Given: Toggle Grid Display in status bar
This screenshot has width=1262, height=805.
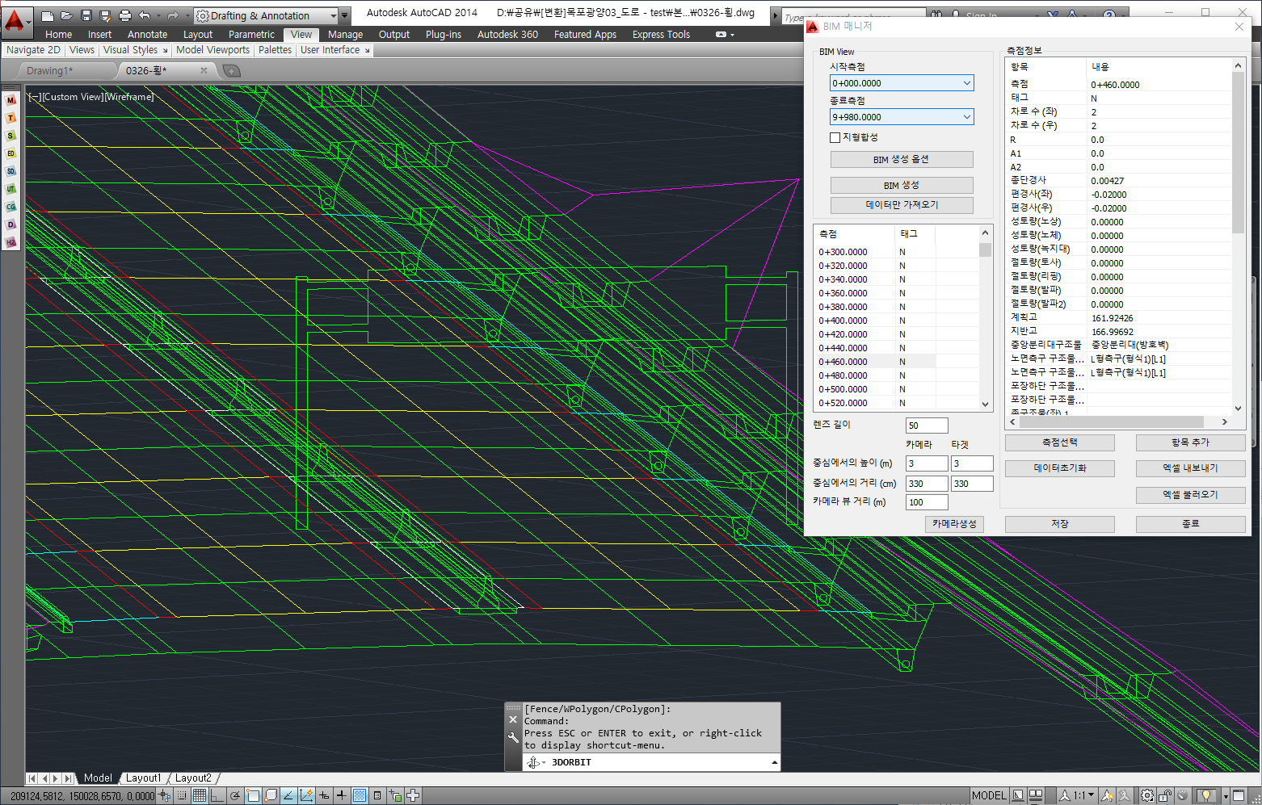Looking at the screenshot, I should 200,795.
